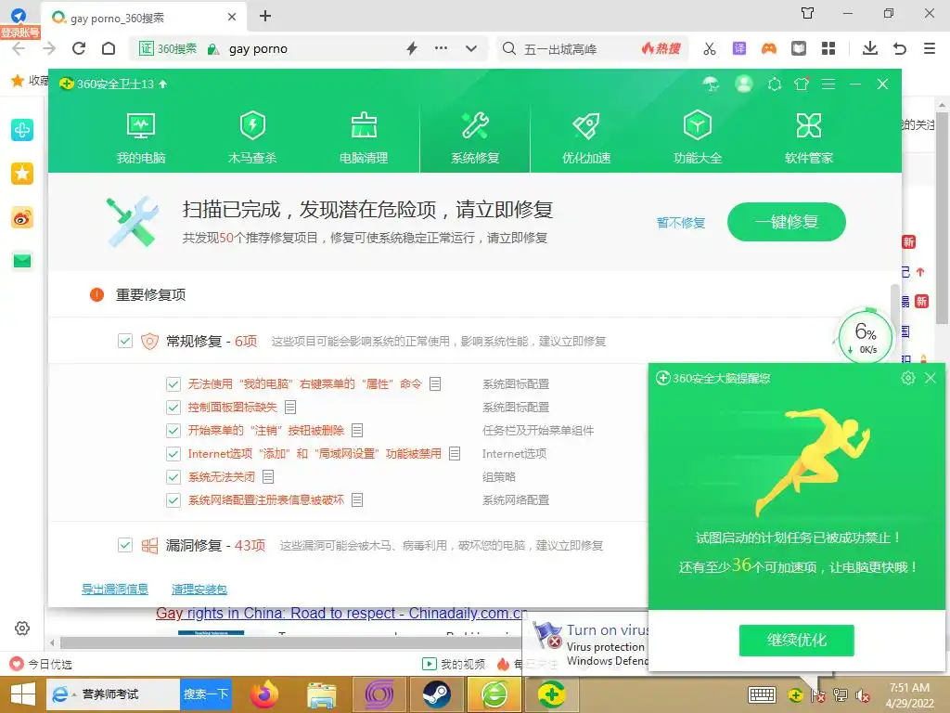Go to browser home page
This screenshot has width=950, height=713.
pyautogui.click(x=109, y=48)
